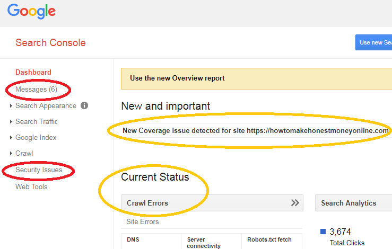This screenshot has height=249, width=392.
Task: Select the Server connectivity cell
Action: [x=211, y=241]
